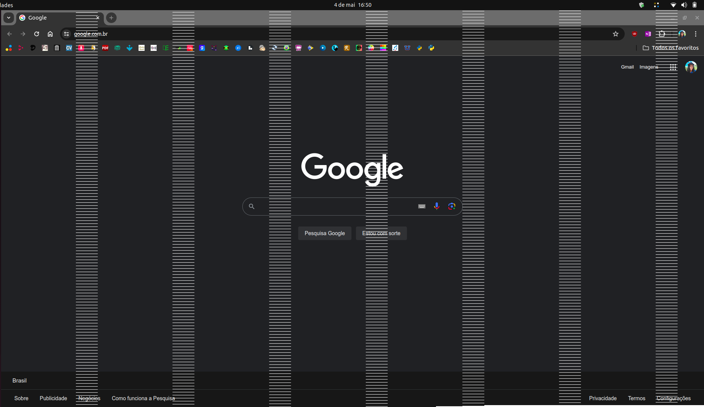The image size is (704, 407).
Task: Open the colorful lion bookmark
Action: (359, 48)
